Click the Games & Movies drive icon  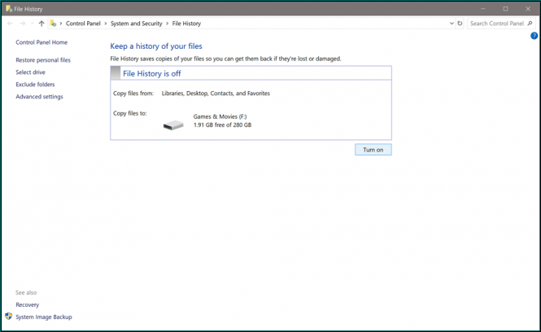(173, 125)
